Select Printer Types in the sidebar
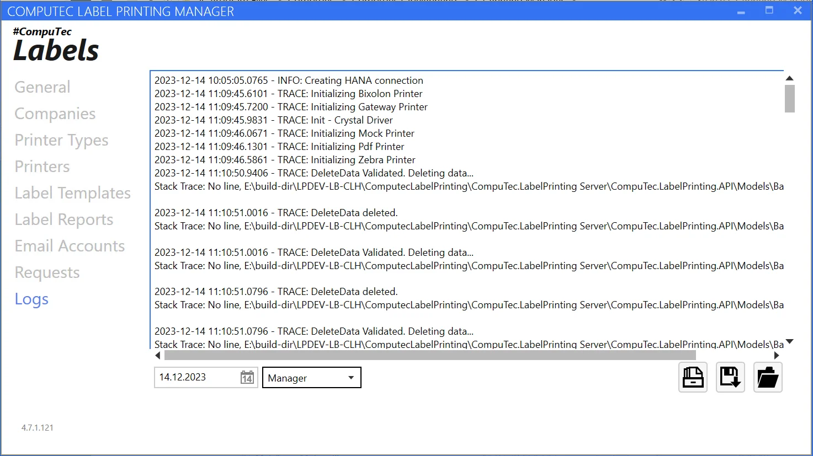813x456 pixels. [61, 140]
